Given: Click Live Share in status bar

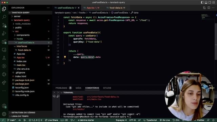Looking at the screenshot, I should coord(51,120).
